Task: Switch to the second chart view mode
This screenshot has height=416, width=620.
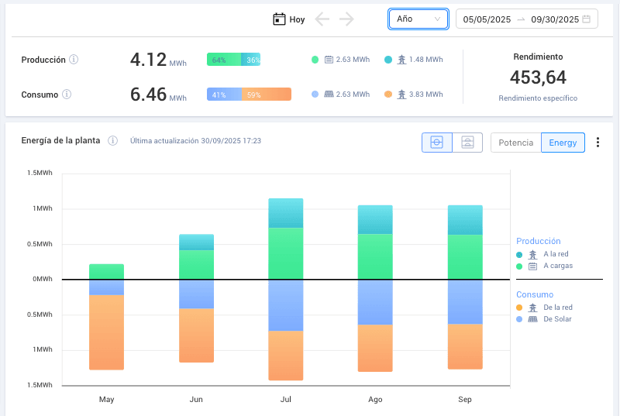Action: (467, 143)
